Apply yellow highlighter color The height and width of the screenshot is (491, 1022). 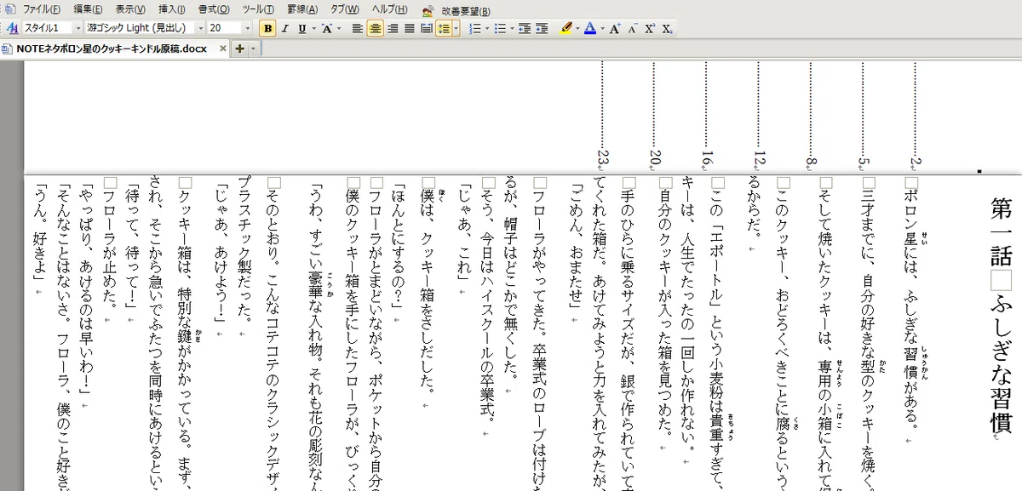[x=567, y=28]
